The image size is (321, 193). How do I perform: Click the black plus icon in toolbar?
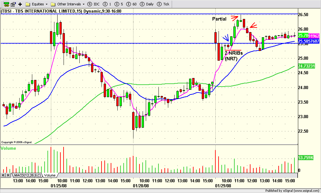point(20,4)
